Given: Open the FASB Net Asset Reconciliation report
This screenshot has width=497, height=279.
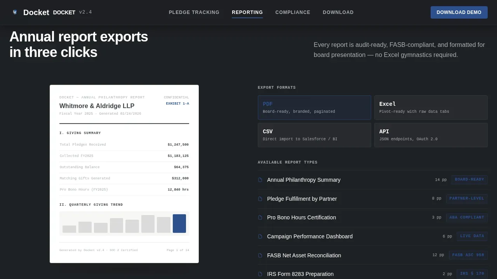Looking at the screenshot, I should tap(373, 255).
